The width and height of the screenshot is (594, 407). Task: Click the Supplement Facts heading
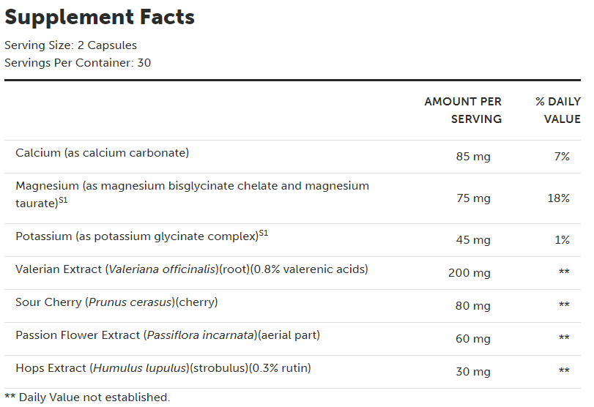100,17
